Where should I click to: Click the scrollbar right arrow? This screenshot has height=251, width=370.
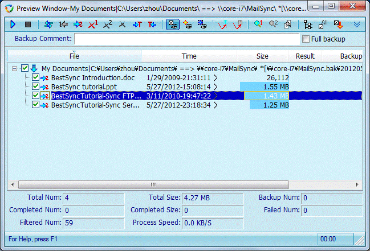click(357, 184)
